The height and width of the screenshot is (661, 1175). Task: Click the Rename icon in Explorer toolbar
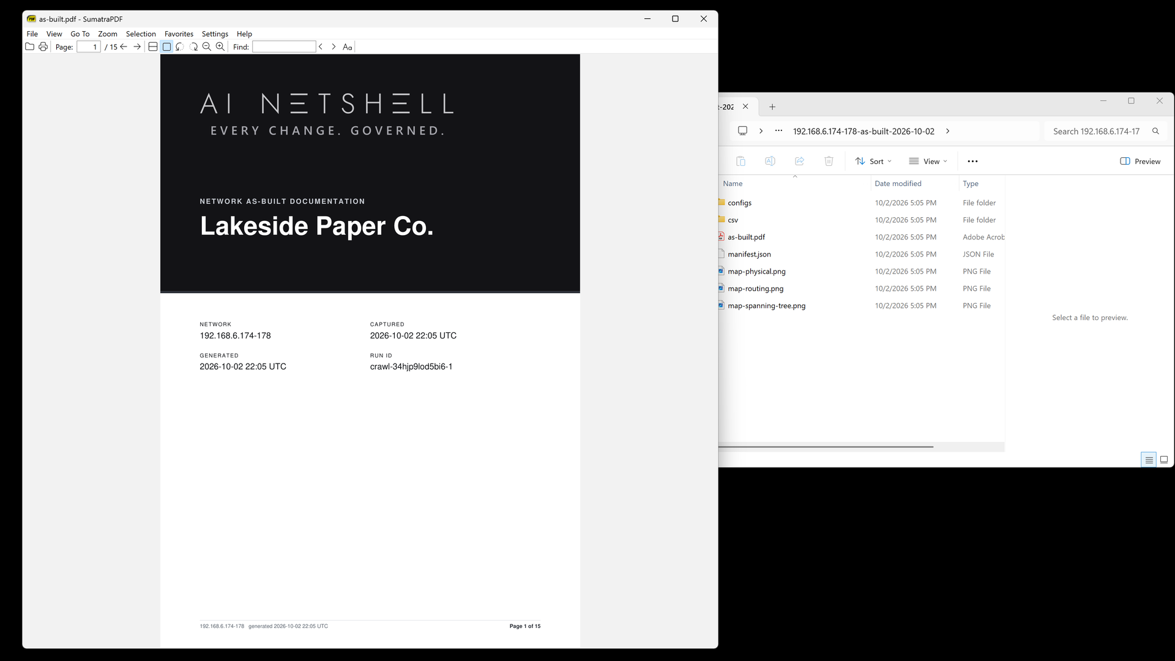[x=770, y=162]
